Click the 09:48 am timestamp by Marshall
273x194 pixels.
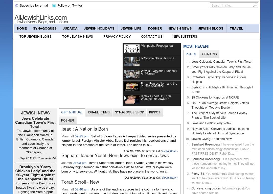[82, 189]
